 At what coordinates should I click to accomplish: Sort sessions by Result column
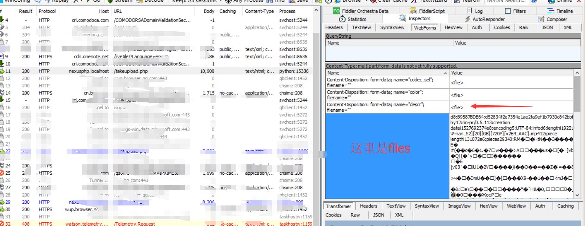coord(26,11)
